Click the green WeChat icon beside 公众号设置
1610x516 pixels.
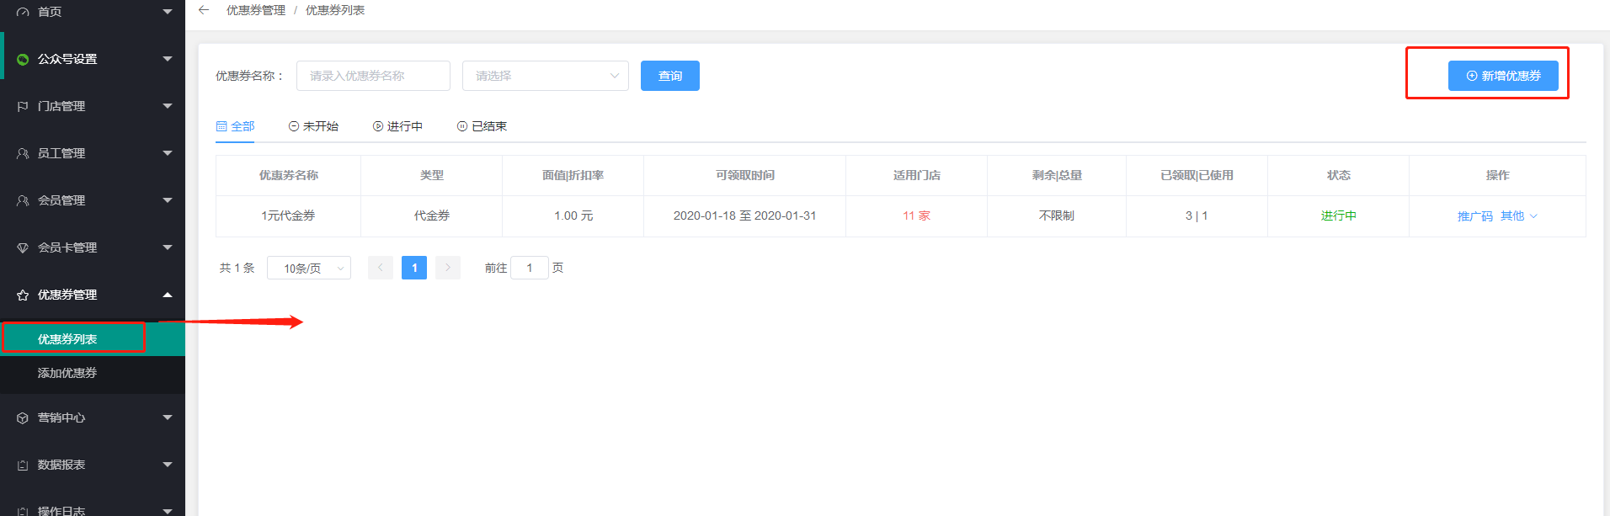(x=23, y=59)
